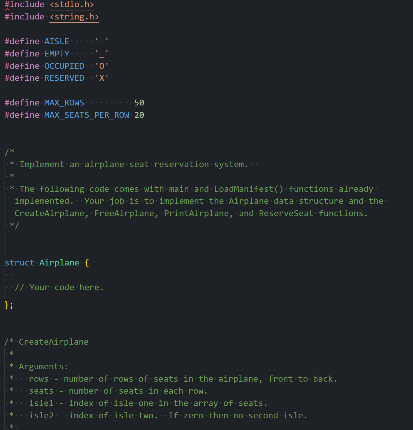
Task: Click the struct keyword before Airplane
Action: [x=19, y=263]
